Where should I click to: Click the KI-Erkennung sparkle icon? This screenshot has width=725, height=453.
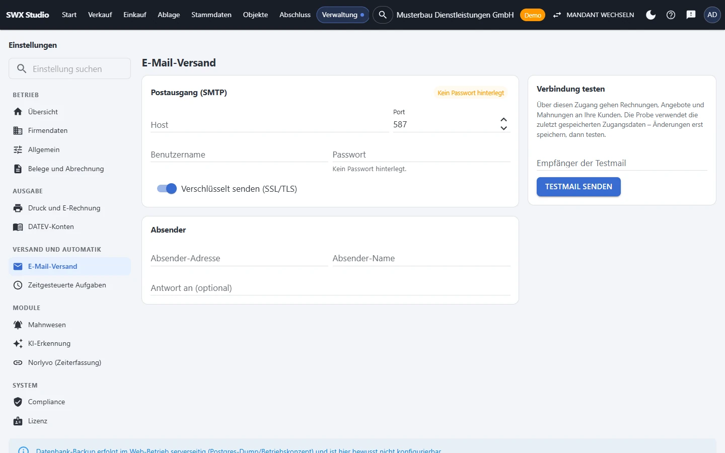coord(18,343)
